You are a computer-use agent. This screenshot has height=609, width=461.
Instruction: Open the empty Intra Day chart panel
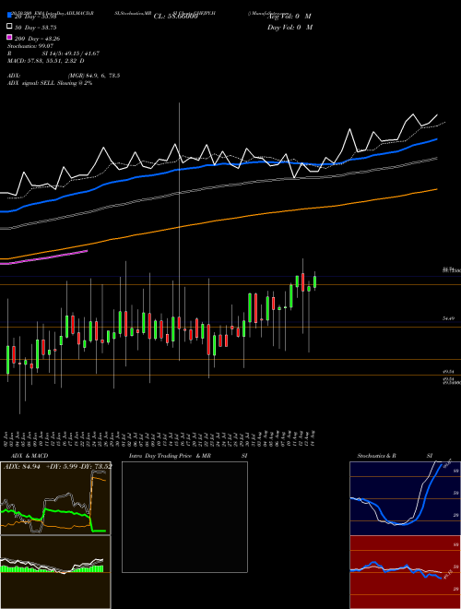click(184, 517)
